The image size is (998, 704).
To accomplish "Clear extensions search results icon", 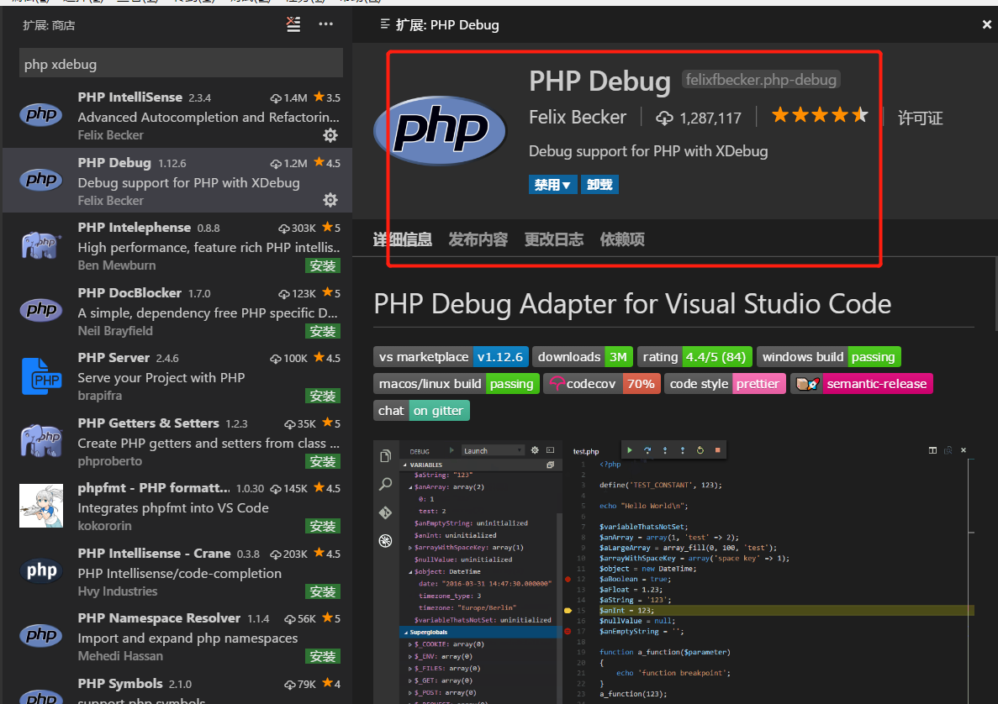I will pos(293,25).
